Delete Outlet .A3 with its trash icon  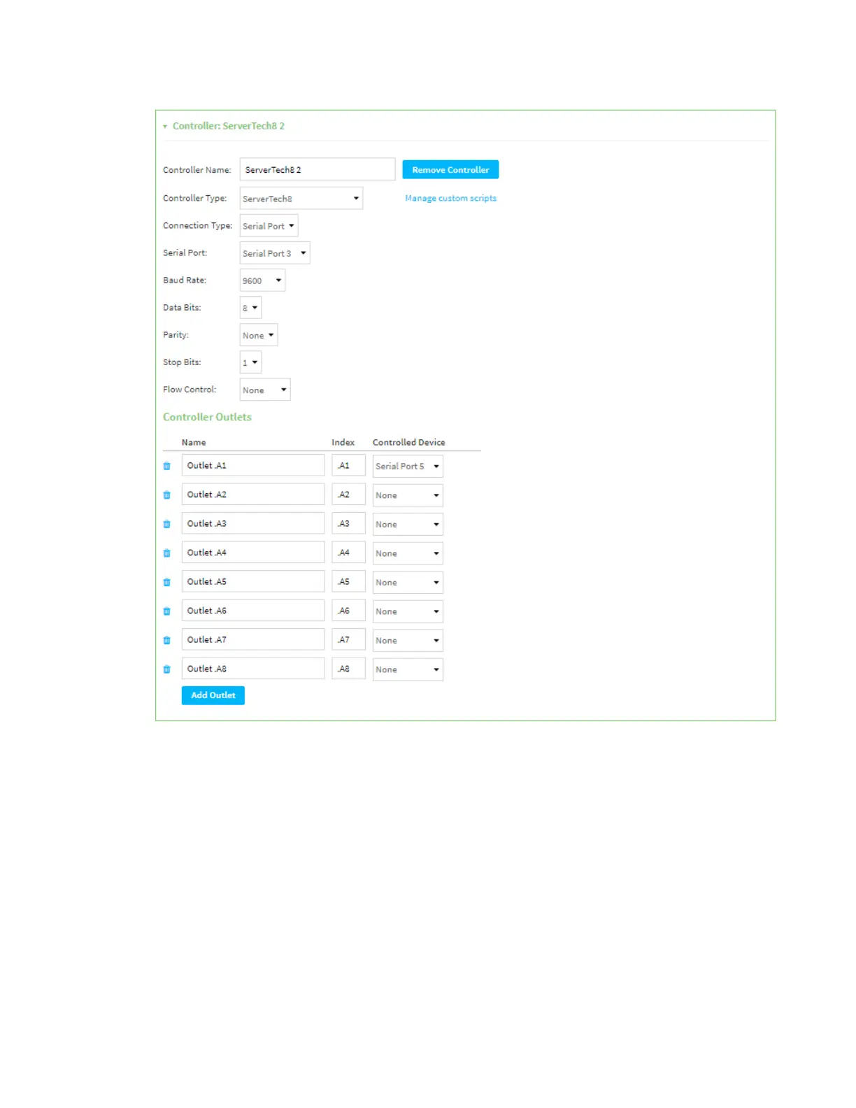(x=166, y=524)
